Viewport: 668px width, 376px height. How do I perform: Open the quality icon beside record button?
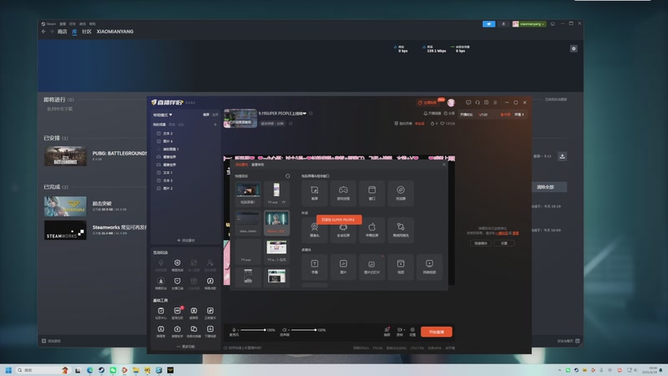click(387, 331)
